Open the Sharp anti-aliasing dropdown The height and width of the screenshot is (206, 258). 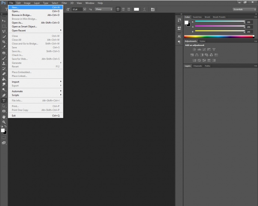click(x=104, y=9)
